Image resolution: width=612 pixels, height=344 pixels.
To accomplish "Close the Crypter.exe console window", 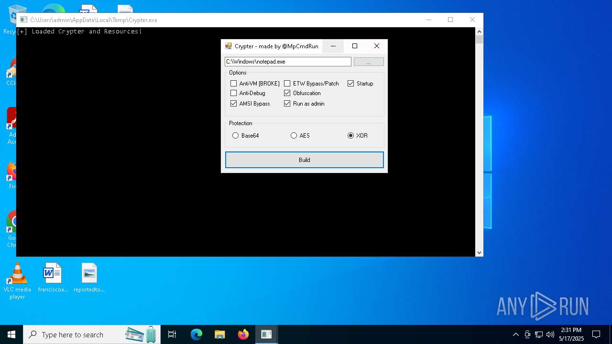I will (472, 20).
